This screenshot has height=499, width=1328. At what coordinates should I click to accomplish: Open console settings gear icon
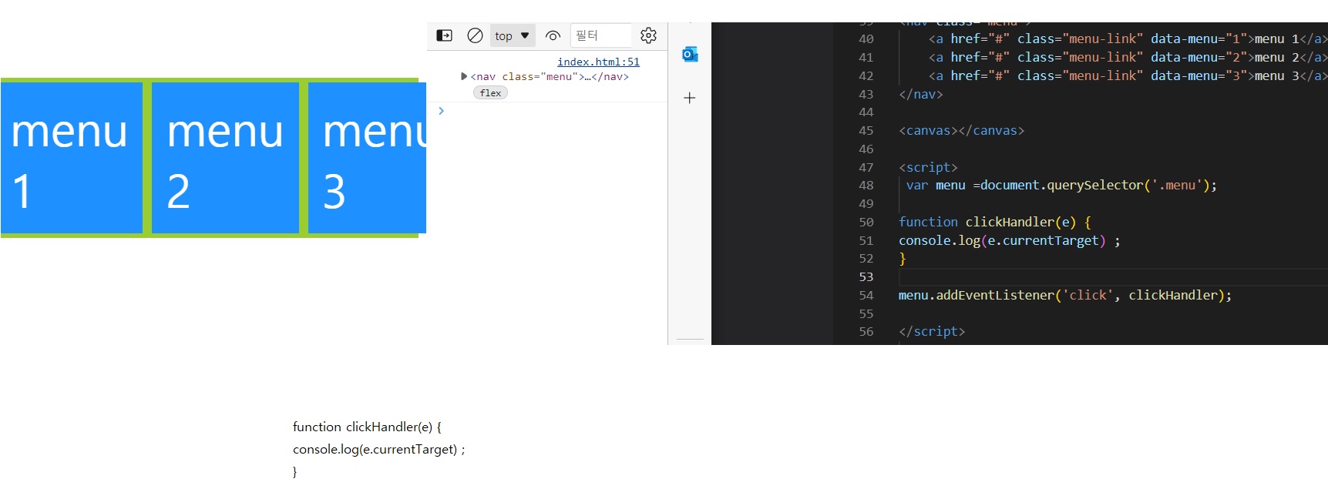649,35
